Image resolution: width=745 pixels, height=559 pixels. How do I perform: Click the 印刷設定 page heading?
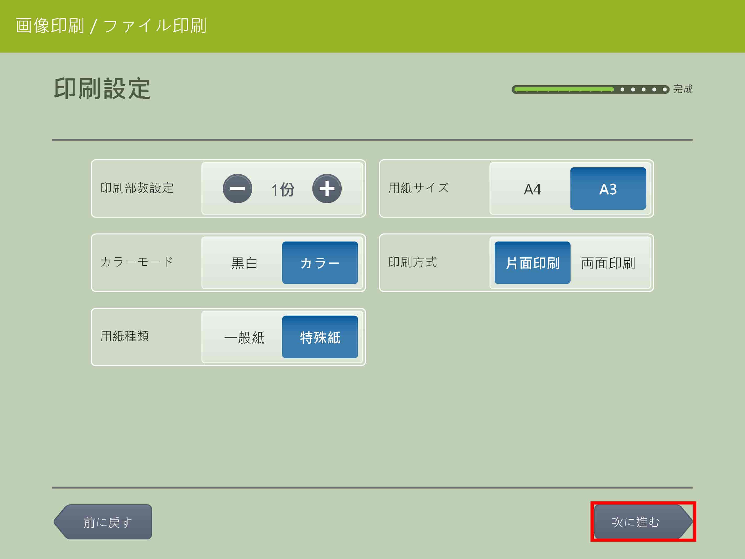coord(102,89)
